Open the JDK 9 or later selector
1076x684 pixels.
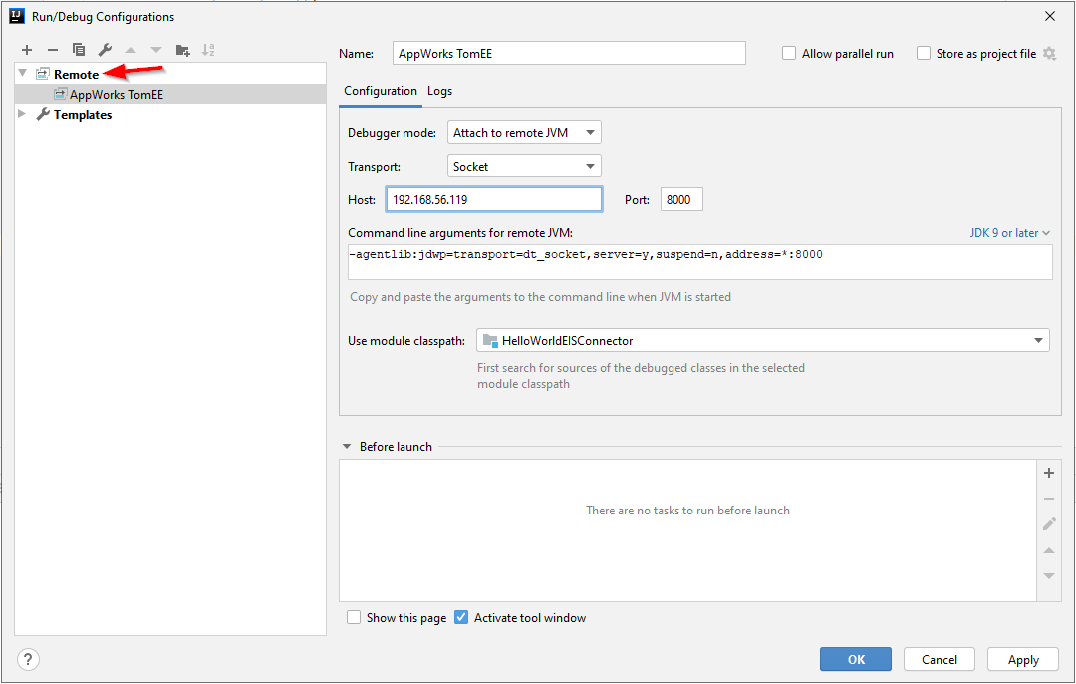(1010, 233)
